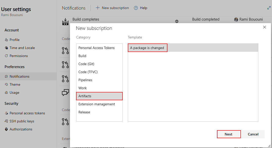Click the expand fullscreen arrow icon
This screenshot has height=148, width=272.
coord(268,8)
